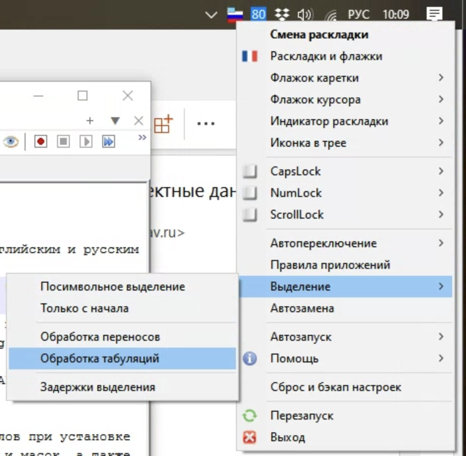
Task: Click the CapsLock indicator box icon
Action: pos(250,171)
